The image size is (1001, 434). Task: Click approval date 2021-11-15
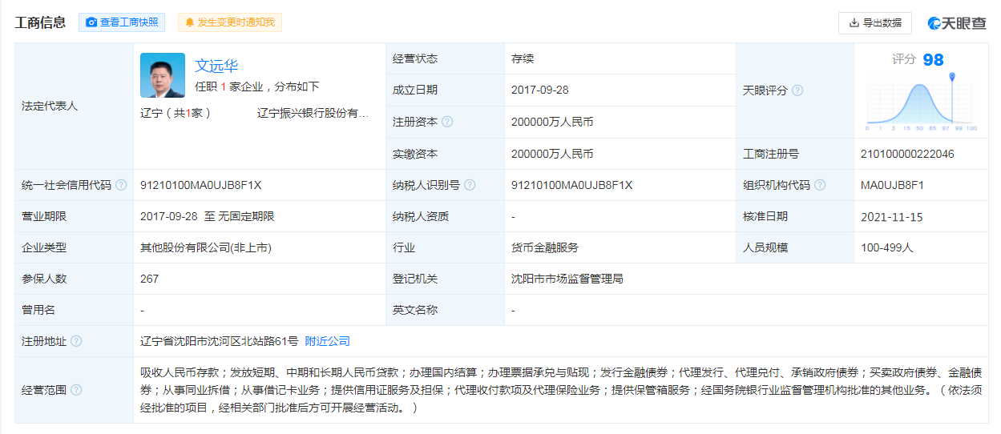tap(892, 216)
